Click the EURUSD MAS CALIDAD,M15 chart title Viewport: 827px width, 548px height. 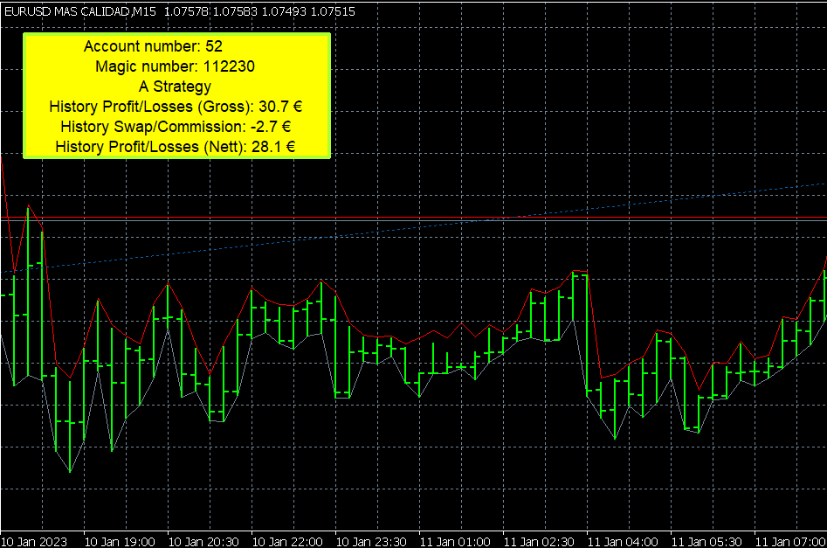point(80,11)
